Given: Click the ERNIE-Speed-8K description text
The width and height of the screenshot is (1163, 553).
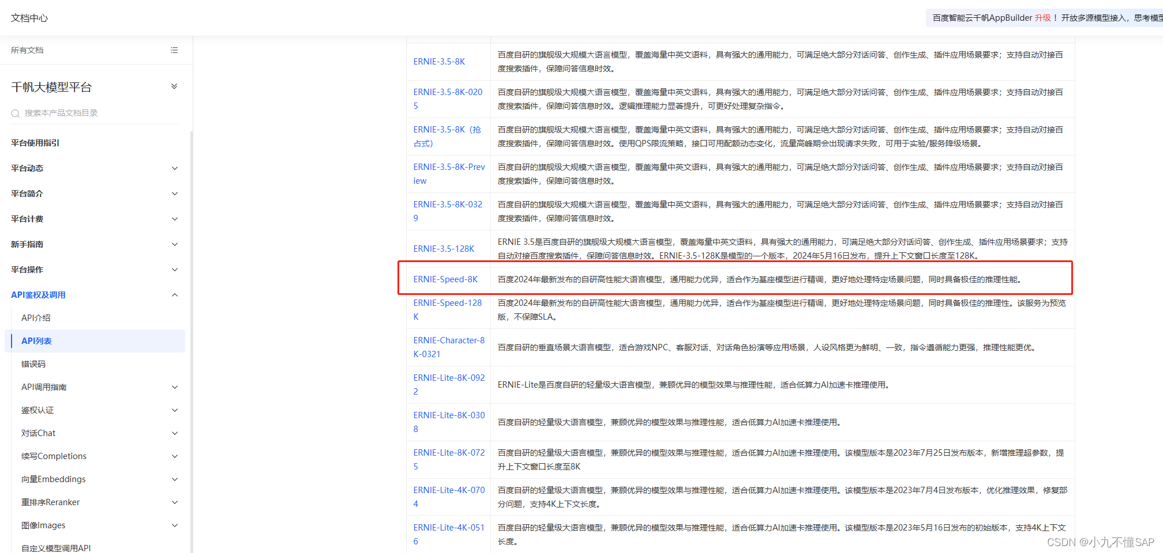Looking at the screenshot, I should click(761, 279).
